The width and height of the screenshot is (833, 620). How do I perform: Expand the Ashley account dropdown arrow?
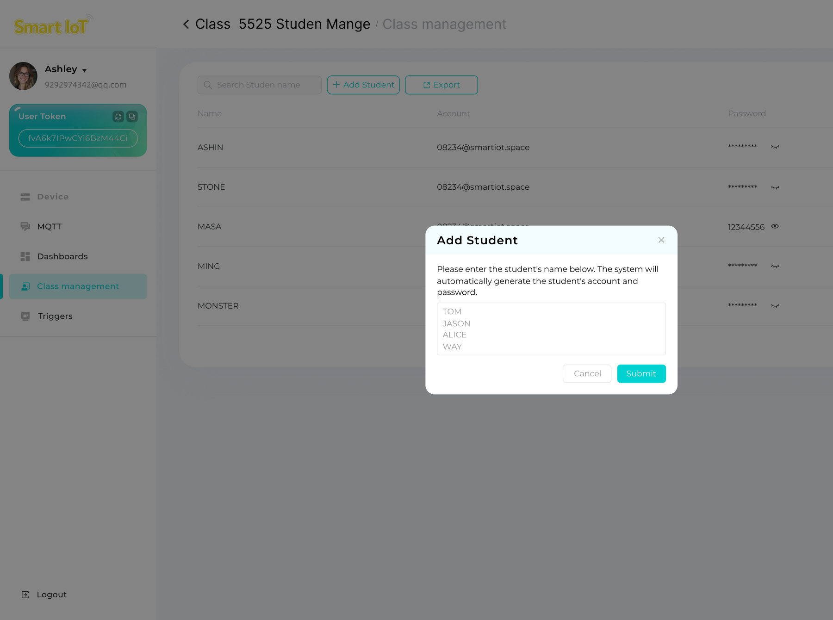click(85, 70)
